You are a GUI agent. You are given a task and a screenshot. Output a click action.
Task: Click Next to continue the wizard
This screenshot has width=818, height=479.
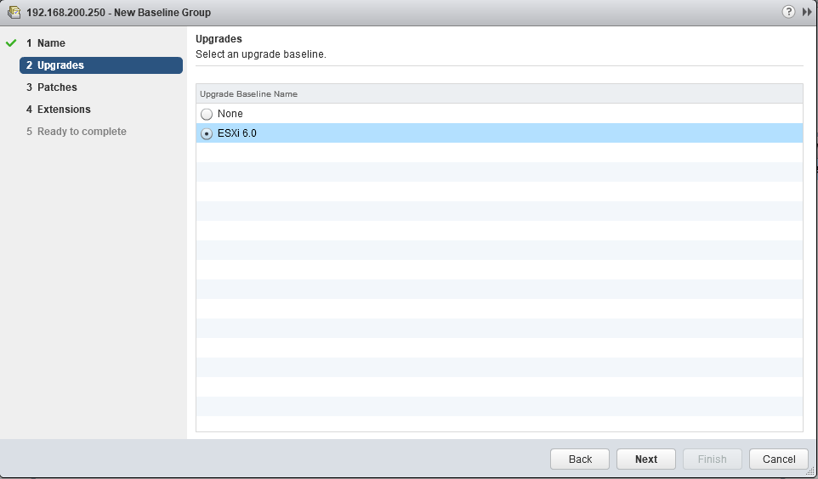[645, 459]
